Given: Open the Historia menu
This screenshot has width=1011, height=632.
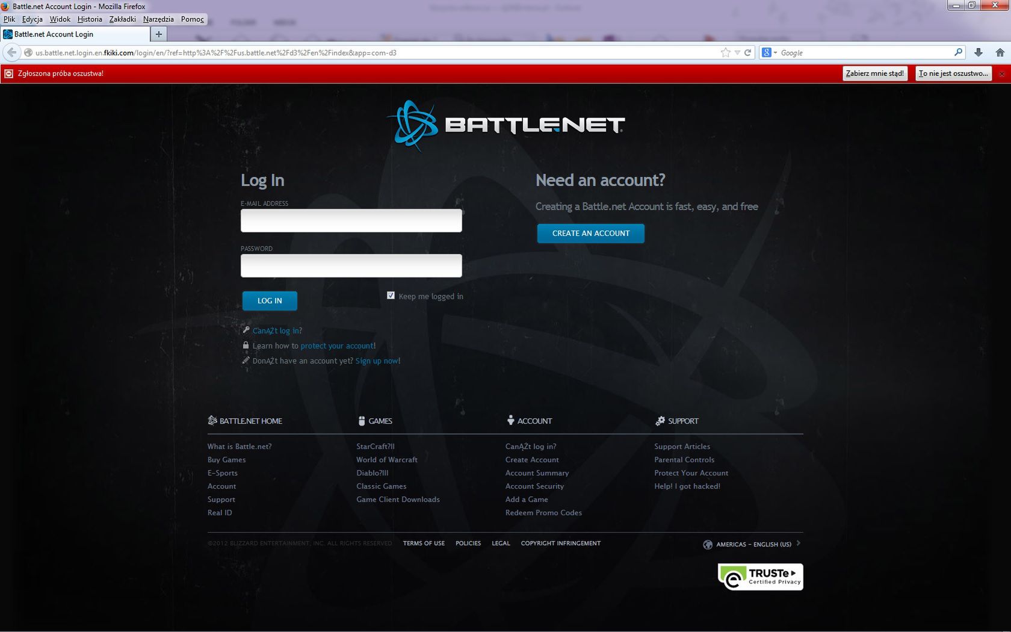Looking at the screenshot, I should click(x=90, y=19).
